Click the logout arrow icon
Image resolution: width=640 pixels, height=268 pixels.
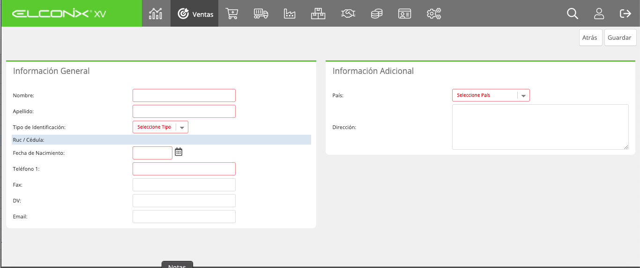[x=625, y=14]
